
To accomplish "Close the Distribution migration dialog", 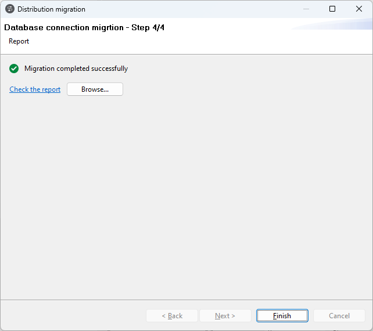I will coord(359,9).
